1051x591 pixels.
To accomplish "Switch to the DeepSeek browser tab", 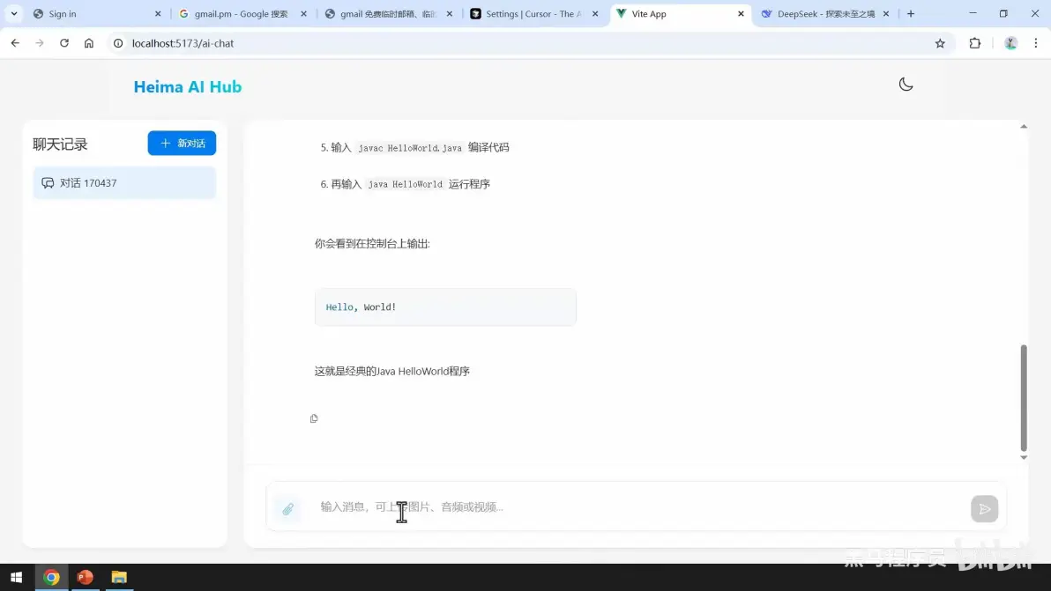I will 820,13.
